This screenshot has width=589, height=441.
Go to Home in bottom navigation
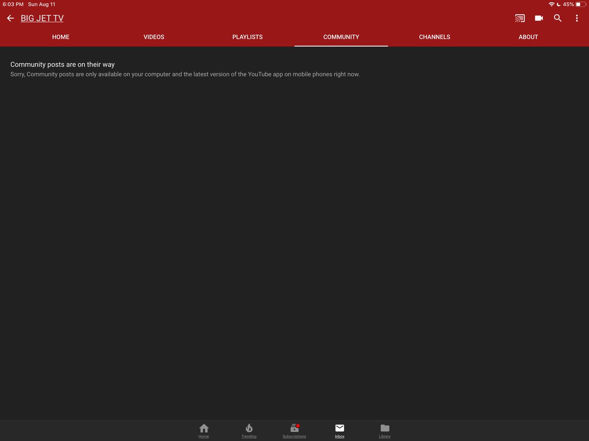[204, 431]
